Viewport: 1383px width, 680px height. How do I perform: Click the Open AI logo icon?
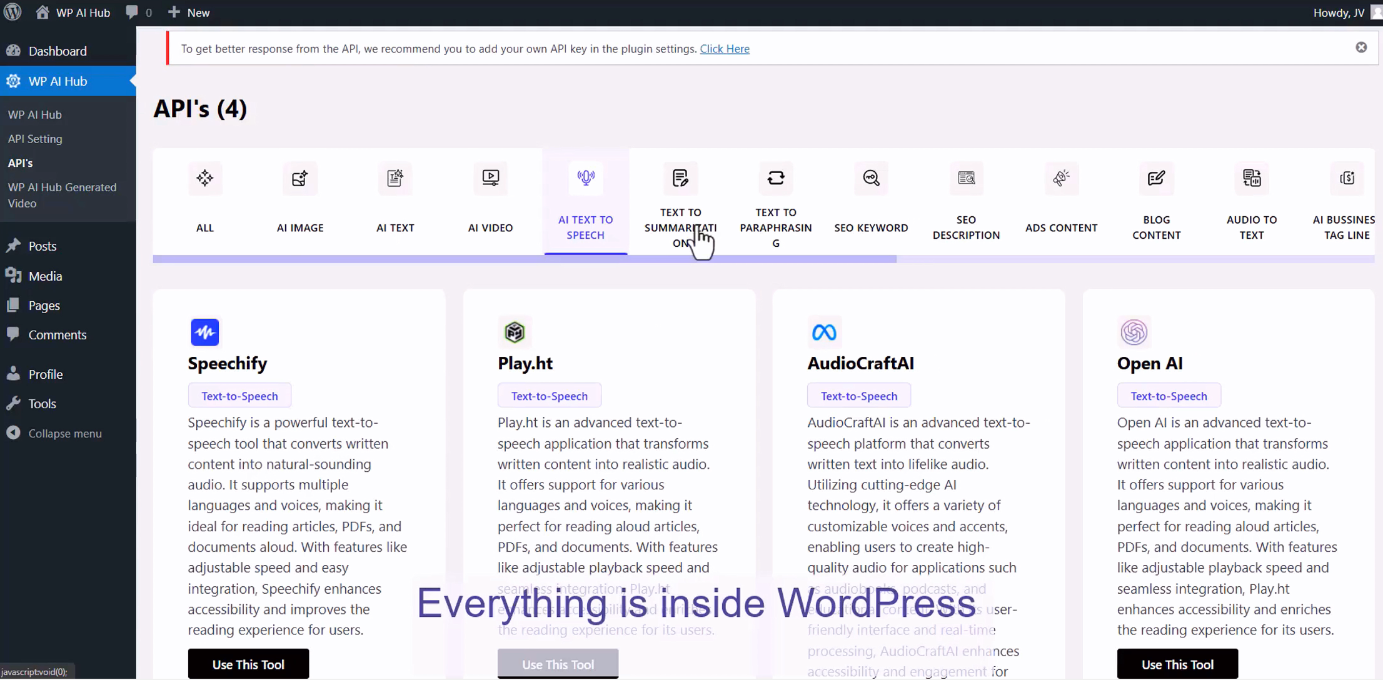(x=1134, y=332)
